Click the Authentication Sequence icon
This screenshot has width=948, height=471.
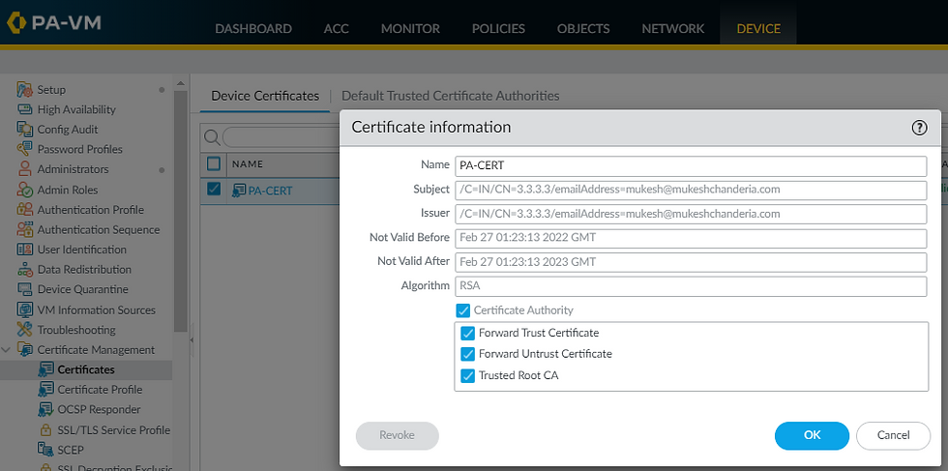coord(25,230)
